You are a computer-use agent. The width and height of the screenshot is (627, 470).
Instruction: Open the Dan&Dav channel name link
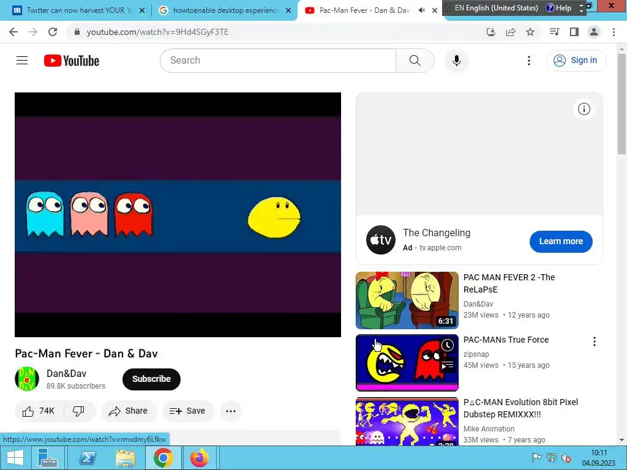(x=66, y=373)
